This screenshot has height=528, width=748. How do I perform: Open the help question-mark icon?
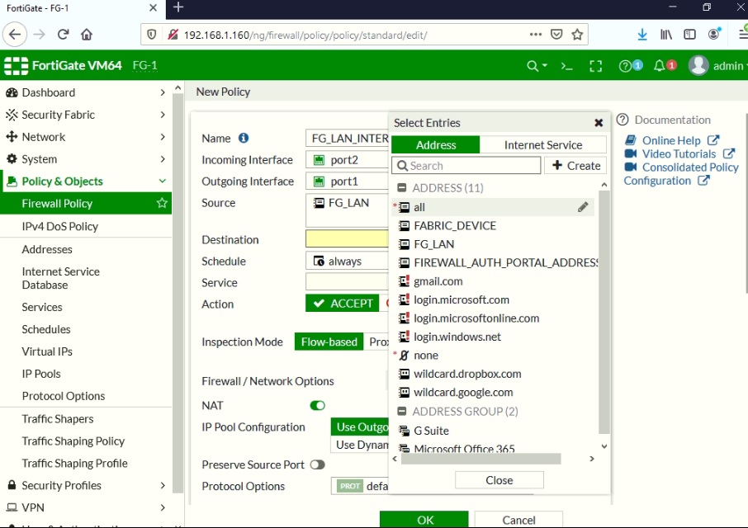(x=624, y=64)
